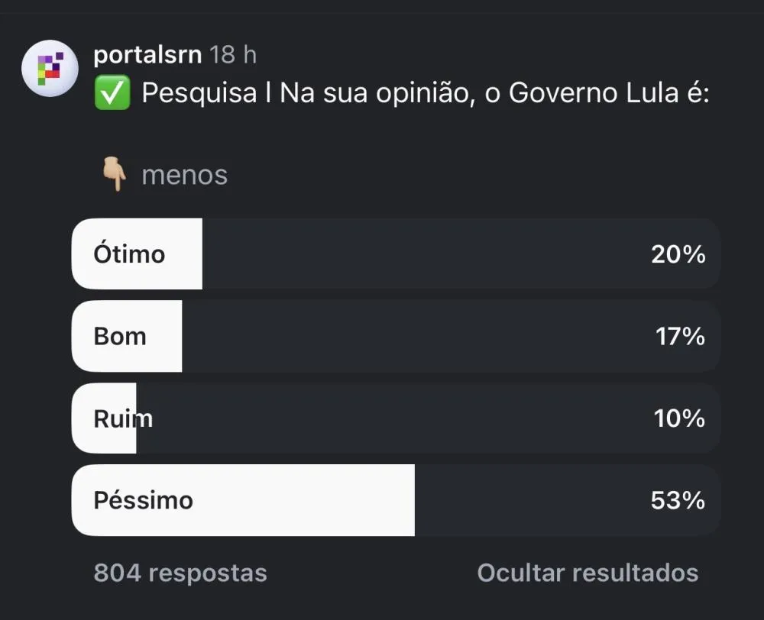This screenshot has width=764, height=620.
Task: Click the 53% result on Péssimo
Action: tap(678, 500)
